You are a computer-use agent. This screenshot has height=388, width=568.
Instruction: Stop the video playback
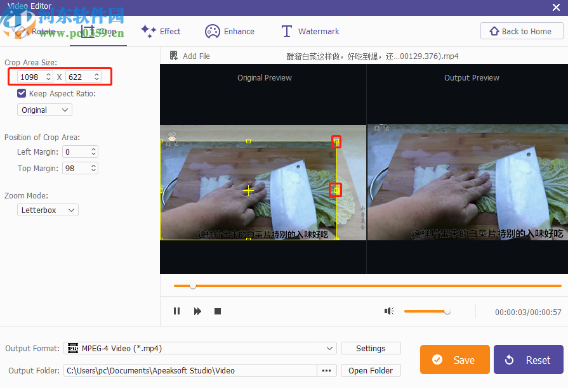[218, 311]
